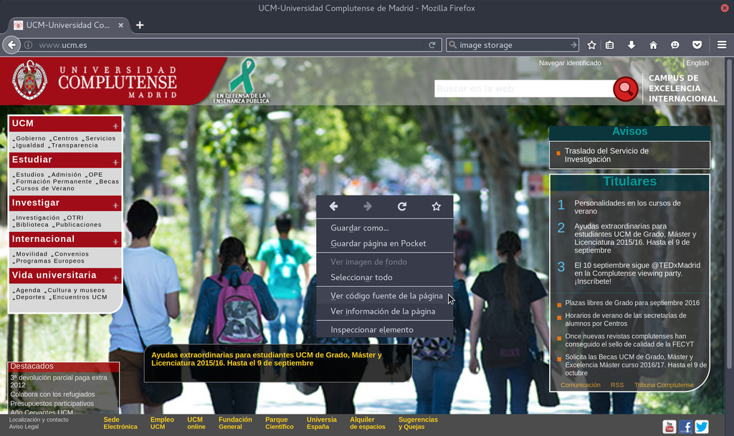Click the red magnifier search button on the page

(x=626, y=88)
